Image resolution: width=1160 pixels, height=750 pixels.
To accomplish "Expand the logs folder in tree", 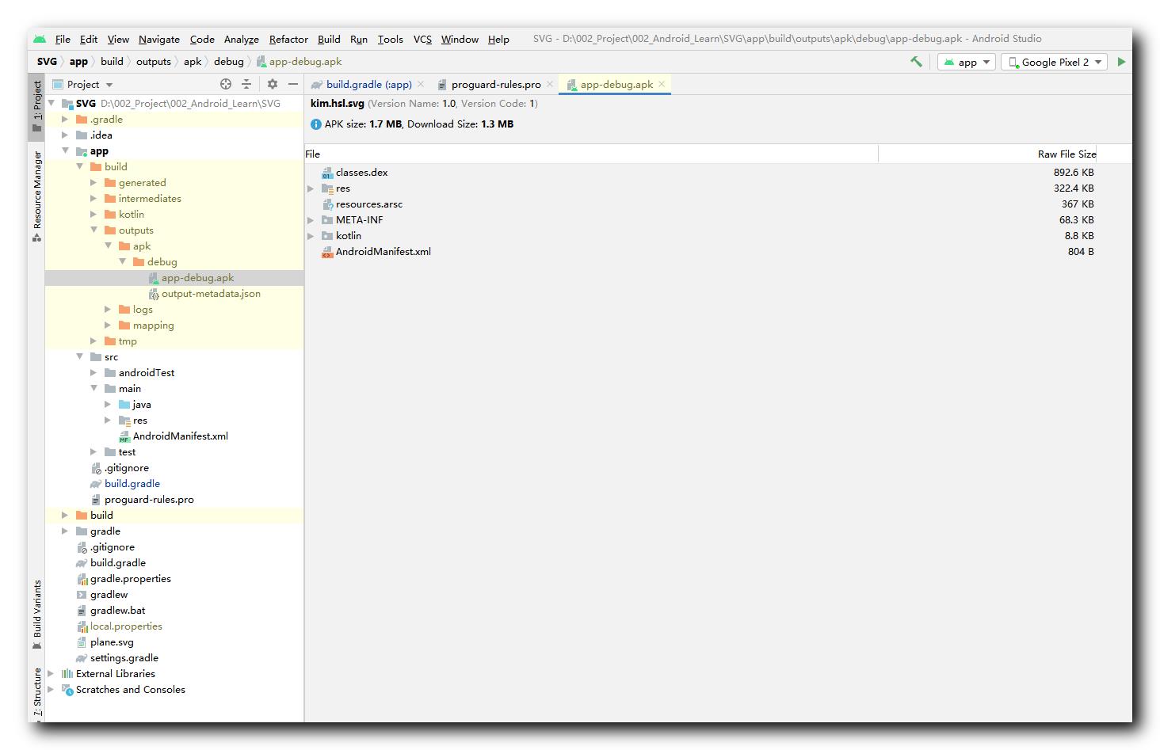I will tap(108, 309).
